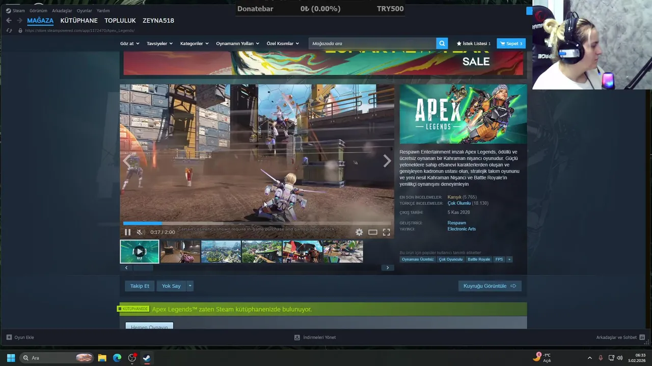Select the FPS tag

click(499, 259)
